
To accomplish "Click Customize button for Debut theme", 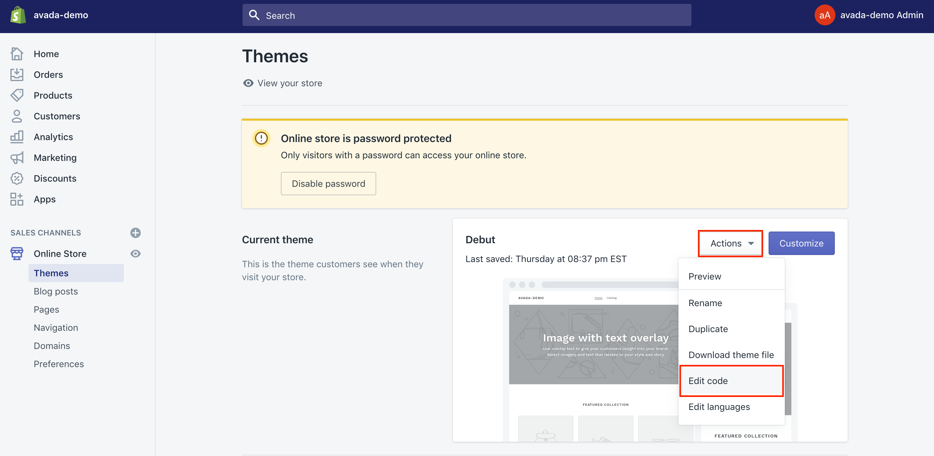I will point(801,243).
